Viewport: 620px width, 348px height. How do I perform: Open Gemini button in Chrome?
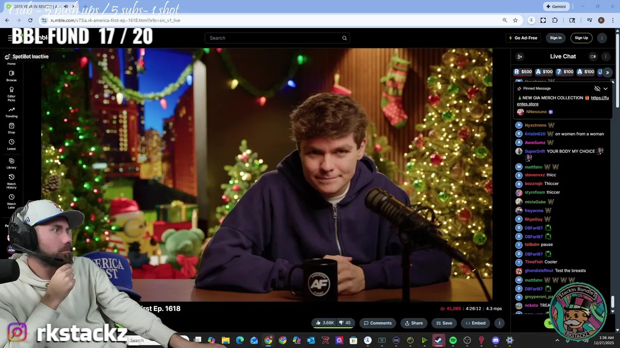pos(556,6)
